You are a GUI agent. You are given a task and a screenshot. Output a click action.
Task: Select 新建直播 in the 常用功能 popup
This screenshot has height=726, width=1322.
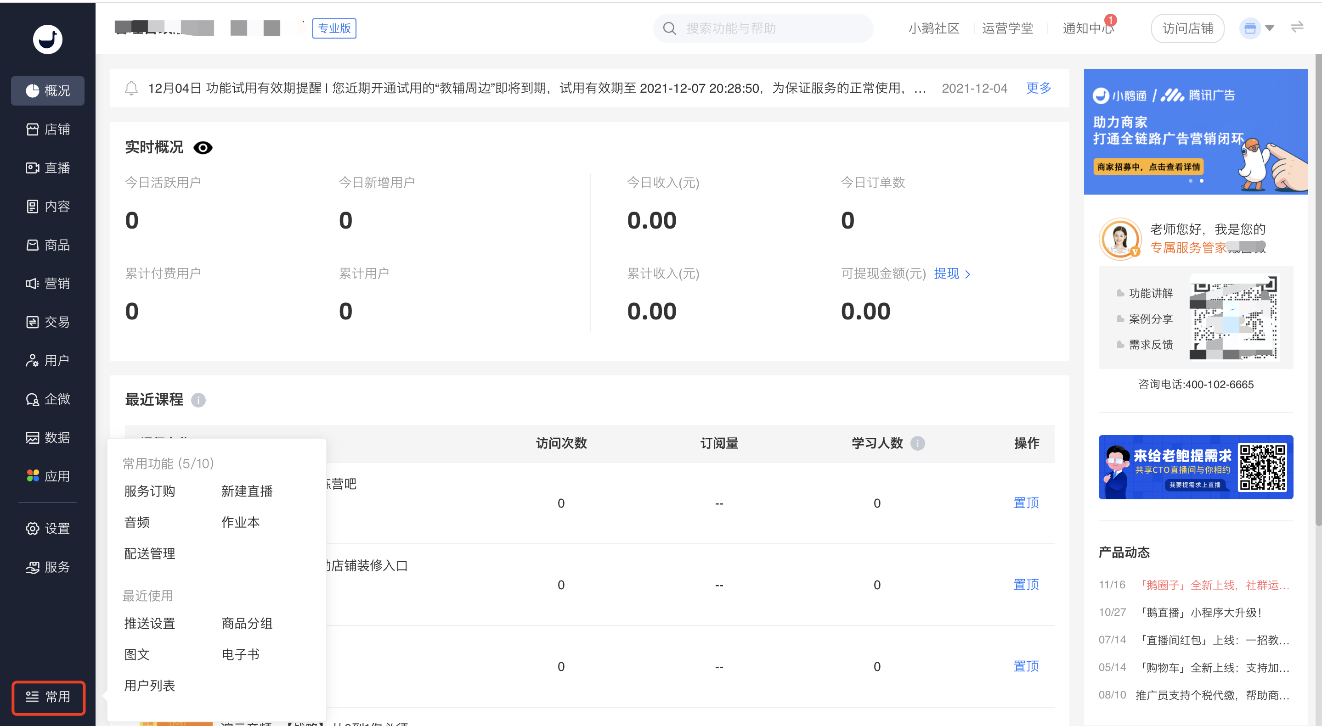(247, 491)
